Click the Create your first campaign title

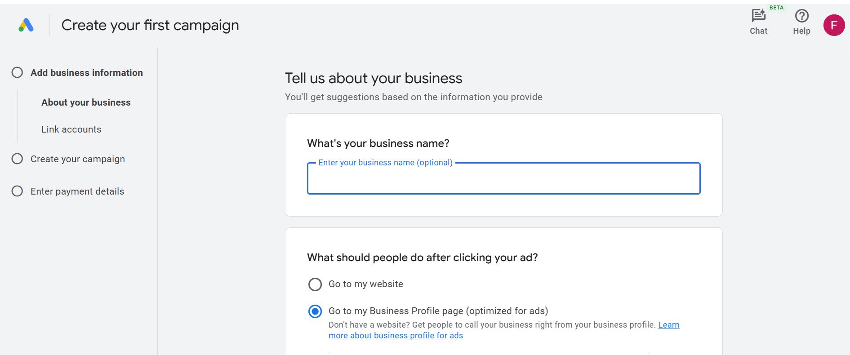click(150, 25)
